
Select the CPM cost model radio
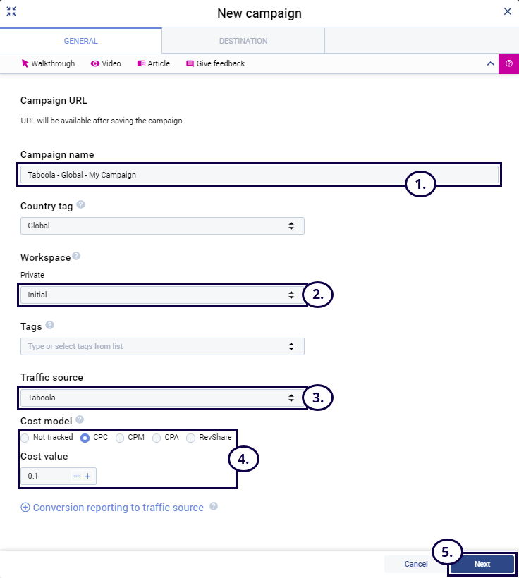pos(120,438)
